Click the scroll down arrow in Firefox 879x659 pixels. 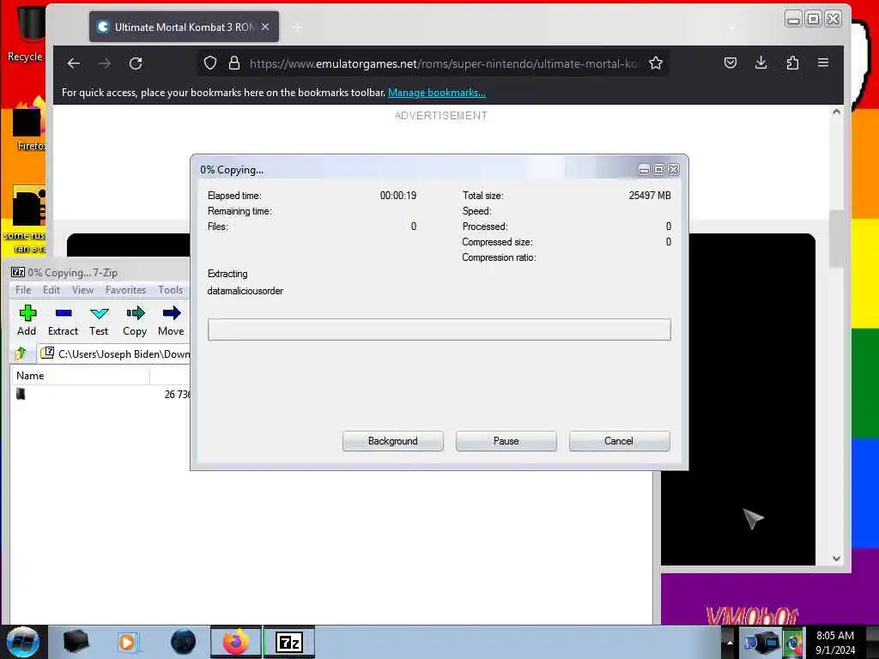(836, 559)
